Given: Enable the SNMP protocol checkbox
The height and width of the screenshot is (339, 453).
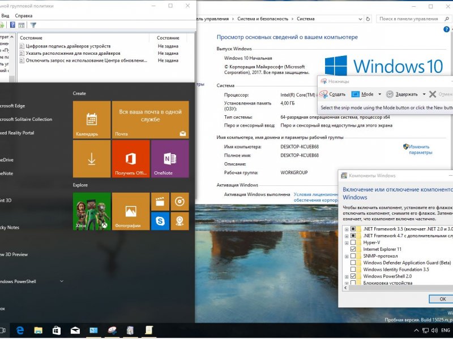Looking at the screenshot, I should [x=353, y=256].
